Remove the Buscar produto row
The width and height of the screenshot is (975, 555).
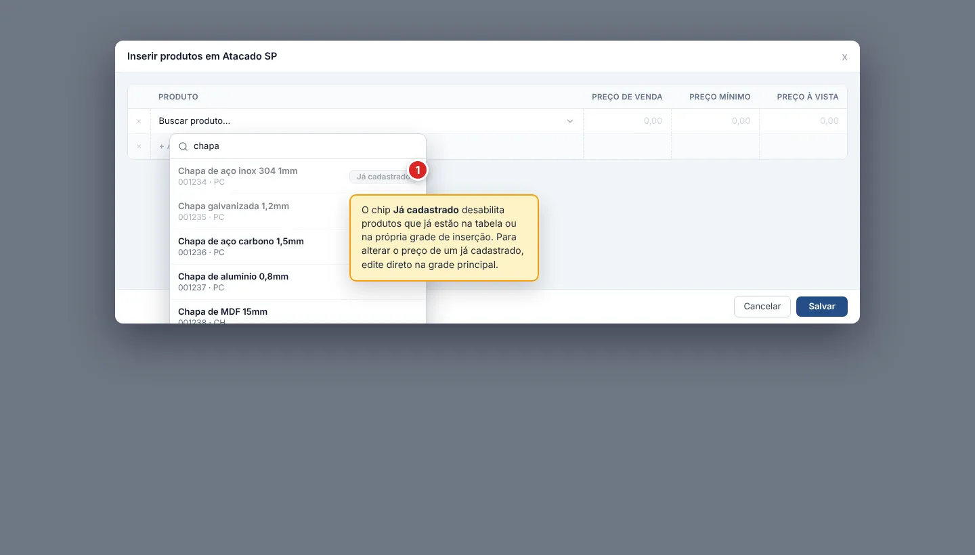coord(139,121)
